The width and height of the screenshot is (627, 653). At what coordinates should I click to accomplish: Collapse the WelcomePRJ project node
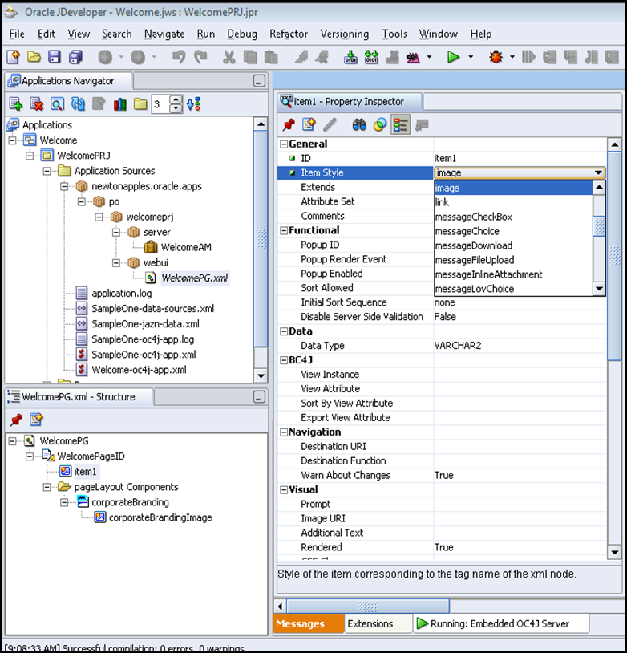pos(30,156)
